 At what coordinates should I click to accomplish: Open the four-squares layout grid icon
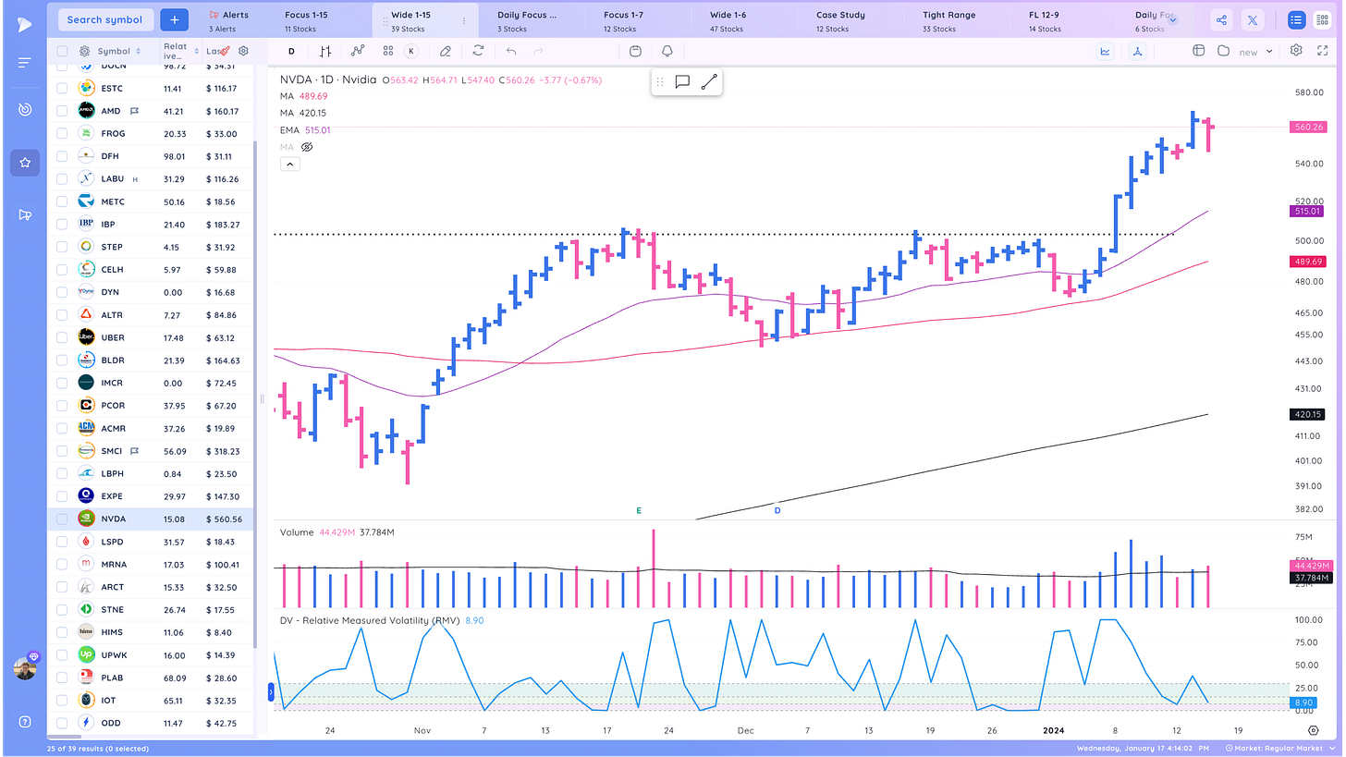point(387,52)
